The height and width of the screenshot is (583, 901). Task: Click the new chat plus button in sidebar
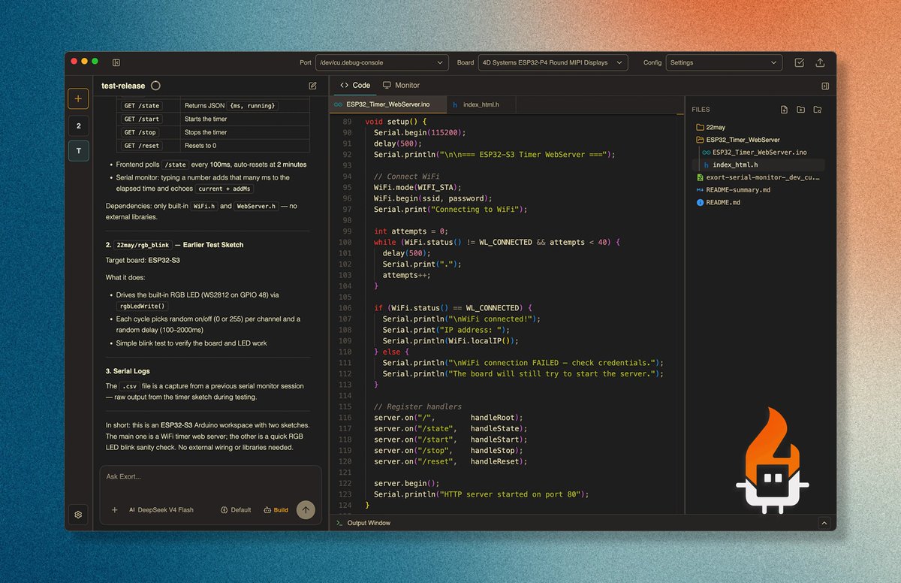coord(78,98)
